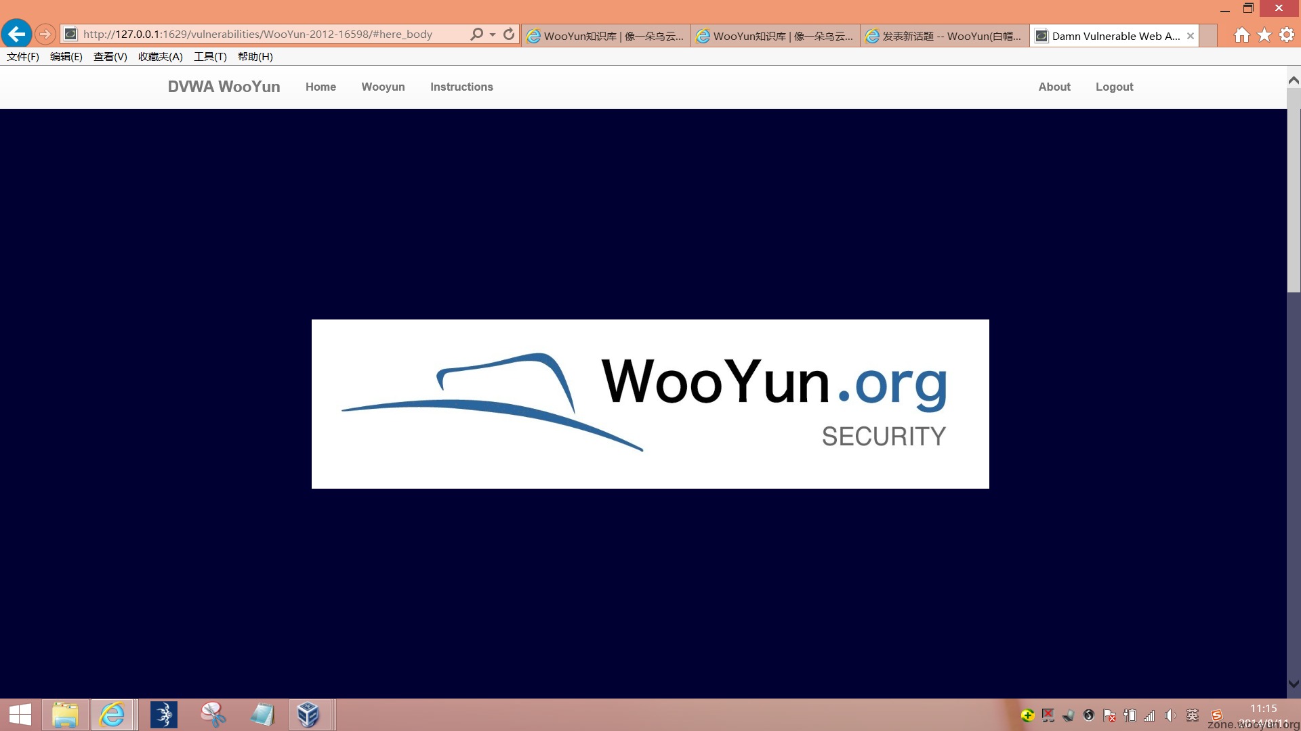Open the browser home icon
Image resolution: width=1301 pixels, height=731 pixels.
[x=1241, y=35]
